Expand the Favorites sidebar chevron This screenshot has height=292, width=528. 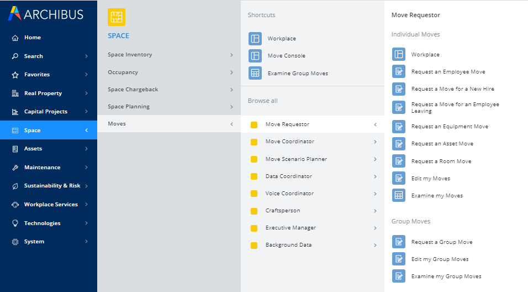(87, 75)
